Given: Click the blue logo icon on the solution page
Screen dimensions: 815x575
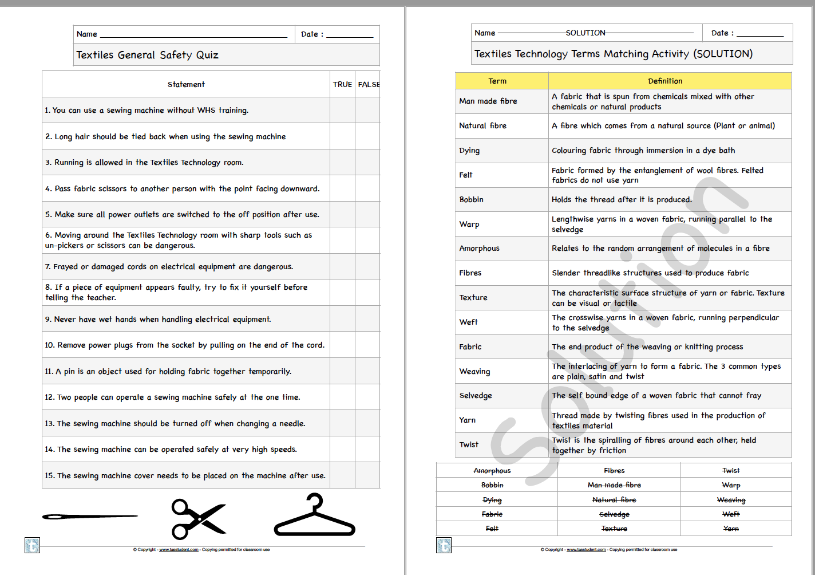Looking at the screenshot, I should click(x=445, y=546).
